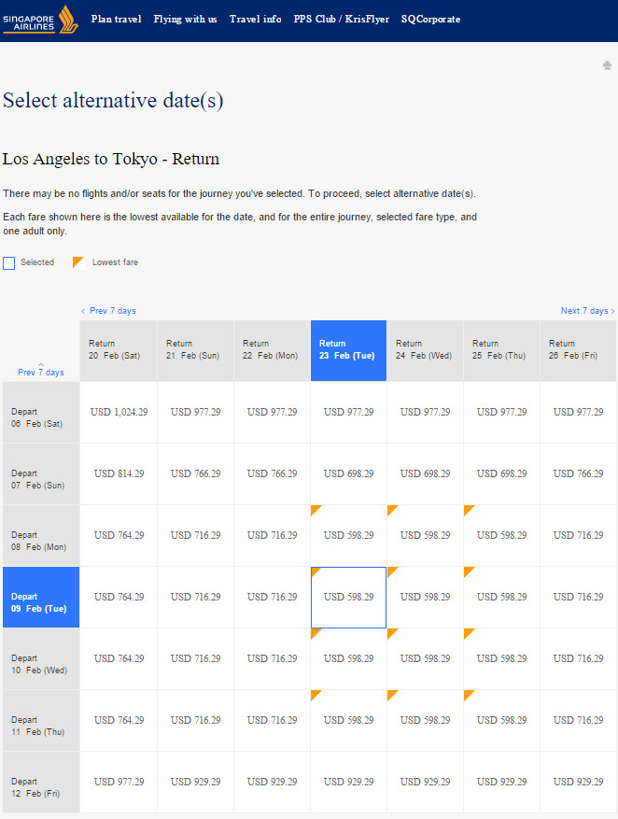
Task: Select the Return 23 Feb (Tue) column header
Action: click(x=348, y=350)
